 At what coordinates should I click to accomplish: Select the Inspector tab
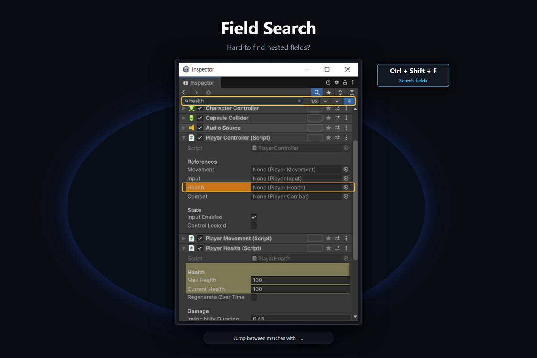200,83
